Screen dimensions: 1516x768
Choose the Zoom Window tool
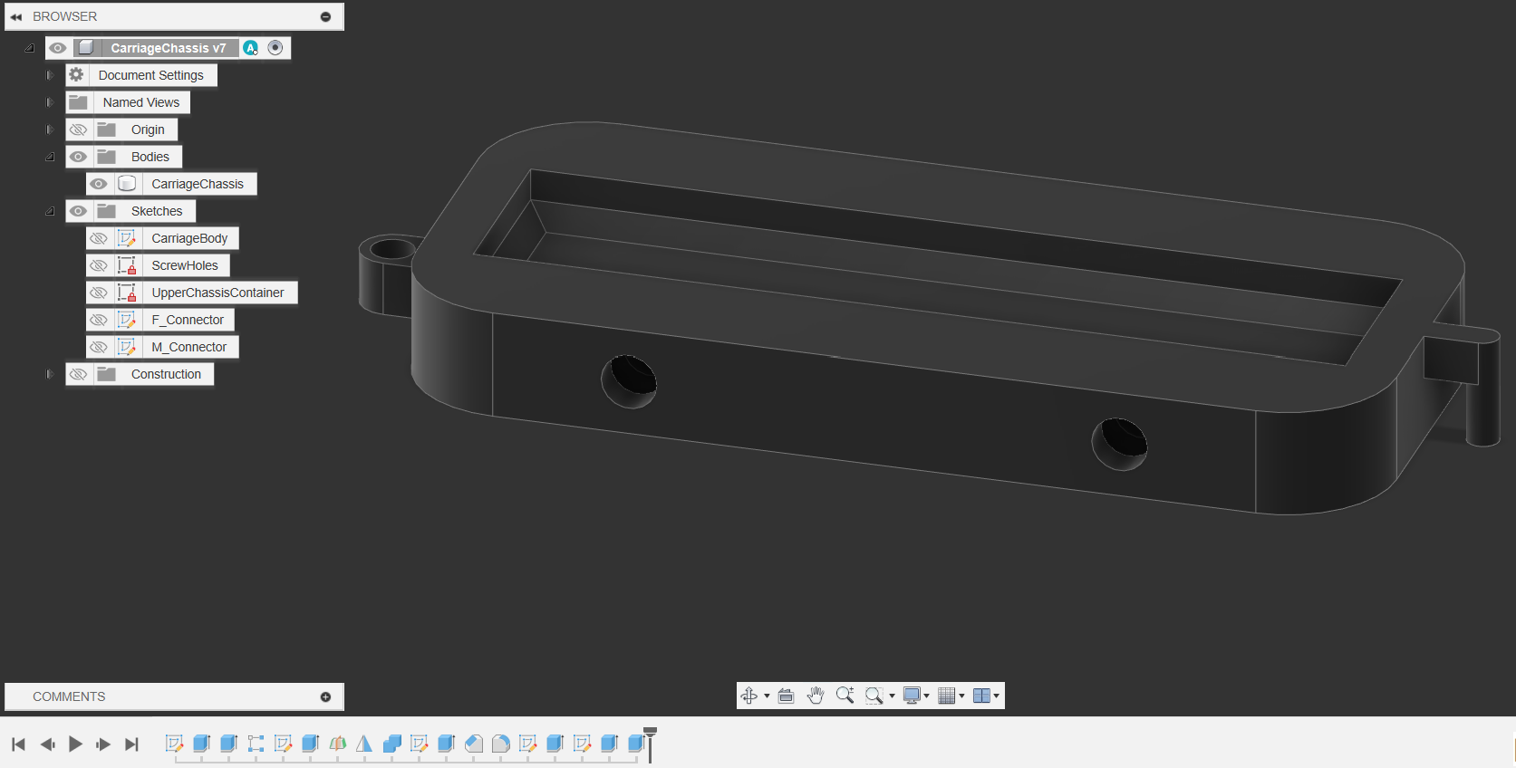click(874, 696)
